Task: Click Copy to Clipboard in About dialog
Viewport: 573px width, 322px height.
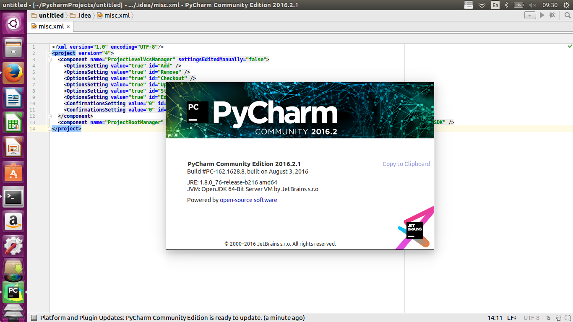Action: 406,164
